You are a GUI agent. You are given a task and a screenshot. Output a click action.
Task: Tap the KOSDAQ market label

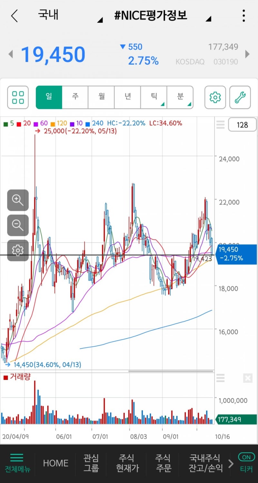tap(190, 62)
